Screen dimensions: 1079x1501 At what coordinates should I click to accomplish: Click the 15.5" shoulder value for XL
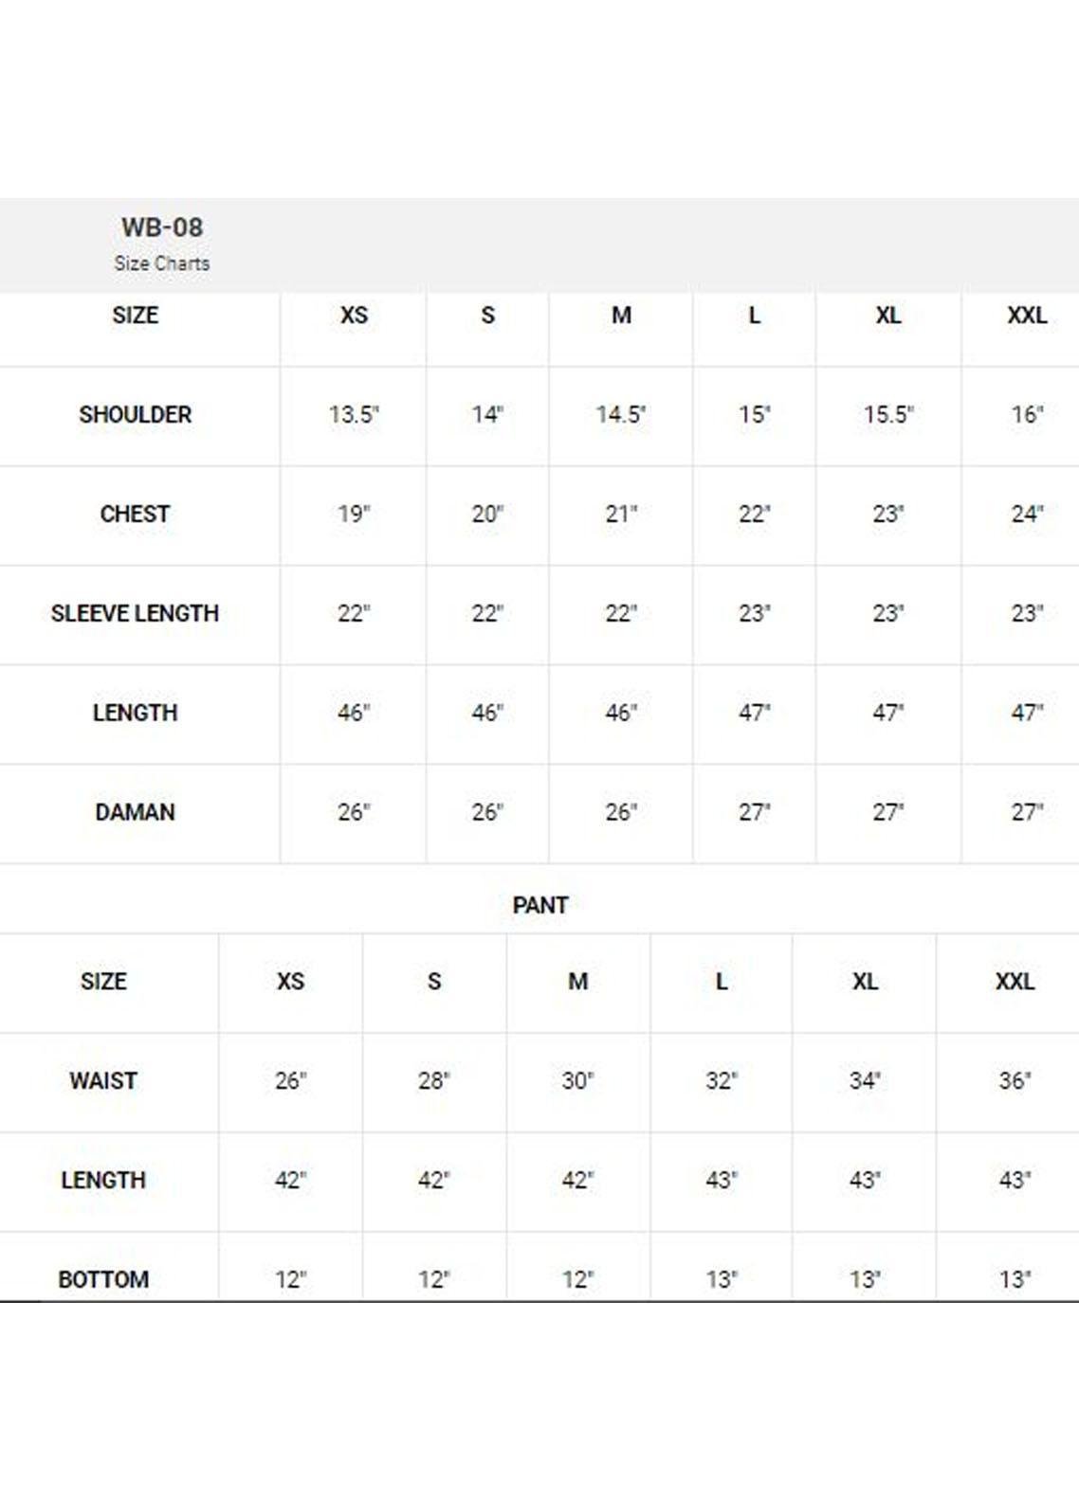coord(887,414)
